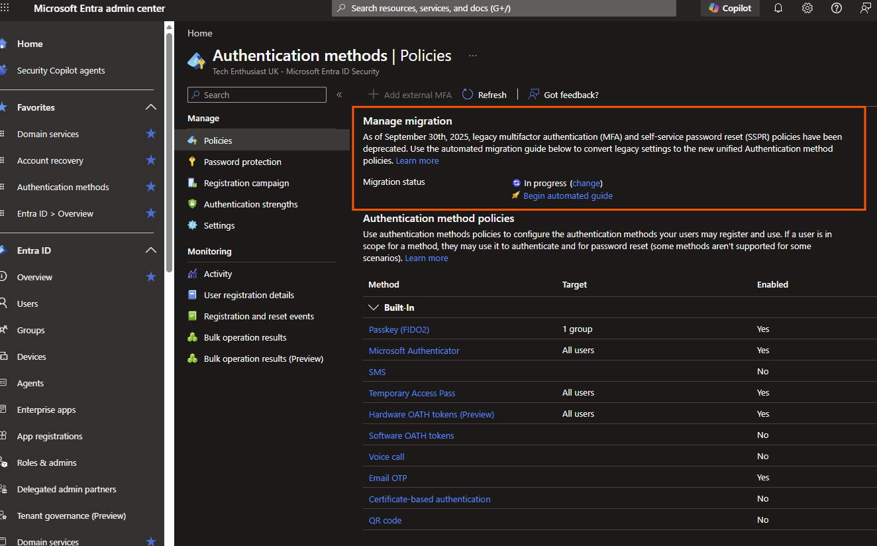This screenshot has height=546, width=877.
Task: Open the more options ellipsis beside the title
Action: [473, 56]
